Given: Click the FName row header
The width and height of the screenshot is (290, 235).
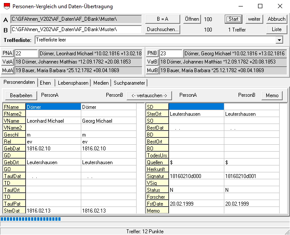Looking at the screenshot, I should click(14, 107).
